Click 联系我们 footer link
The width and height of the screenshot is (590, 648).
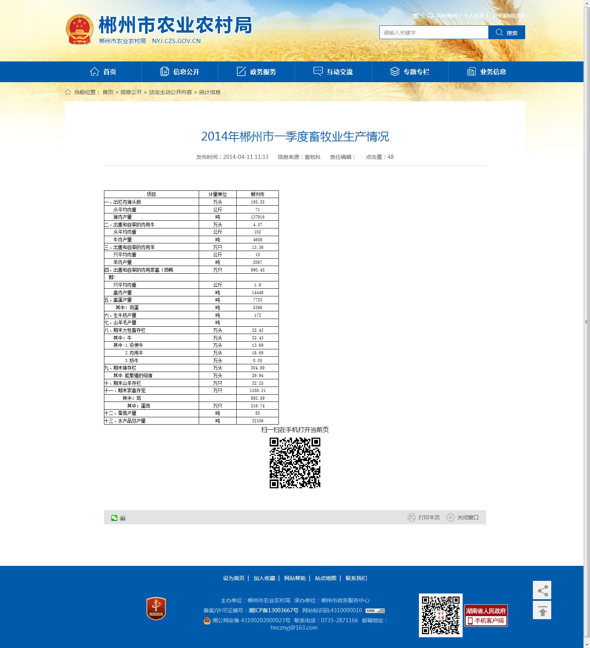point(356,578)
